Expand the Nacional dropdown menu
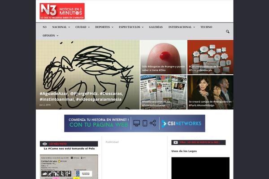269x179 pixels. 61,27
